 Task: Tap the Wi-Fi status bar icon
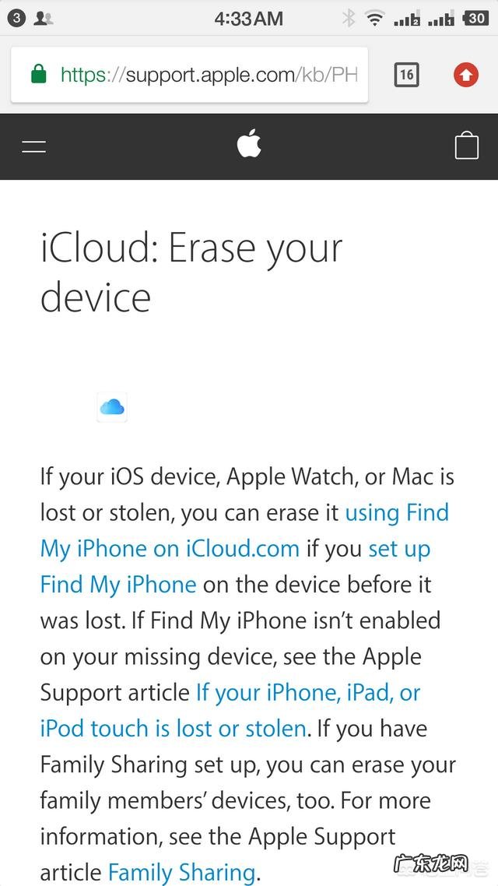point(375,18)
